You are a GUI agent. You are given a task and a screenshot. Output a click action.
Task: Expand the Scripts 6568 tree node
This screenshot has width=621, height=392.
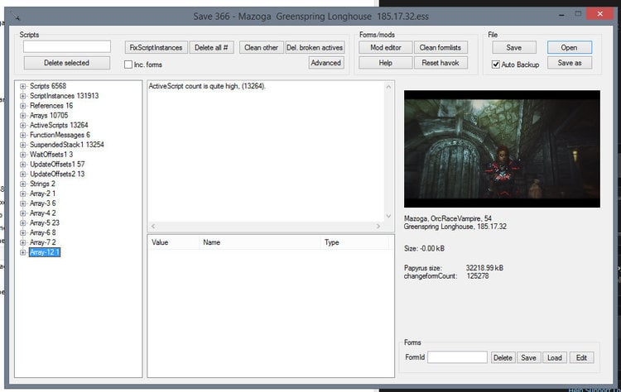(23, 86)
